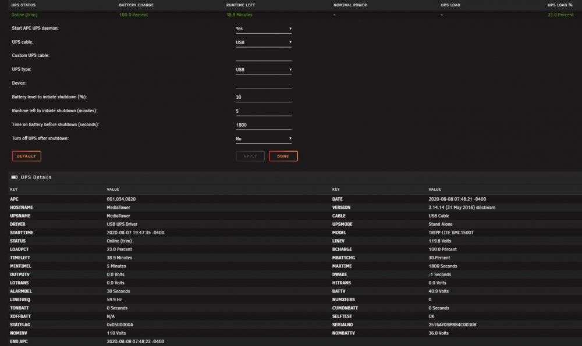Click the NUMXFERS key
582x346 pixels.
point(343,299)
